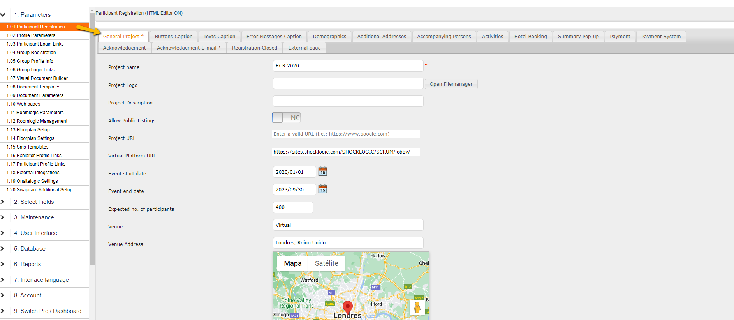Open 1.20 Swapcard Additional Setup

tap(44, 190)
